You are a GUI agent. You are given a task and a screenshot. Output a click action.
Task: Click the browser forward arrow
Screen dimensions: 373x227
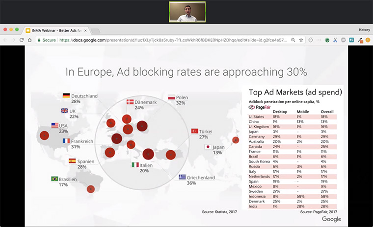click(13, 40)
